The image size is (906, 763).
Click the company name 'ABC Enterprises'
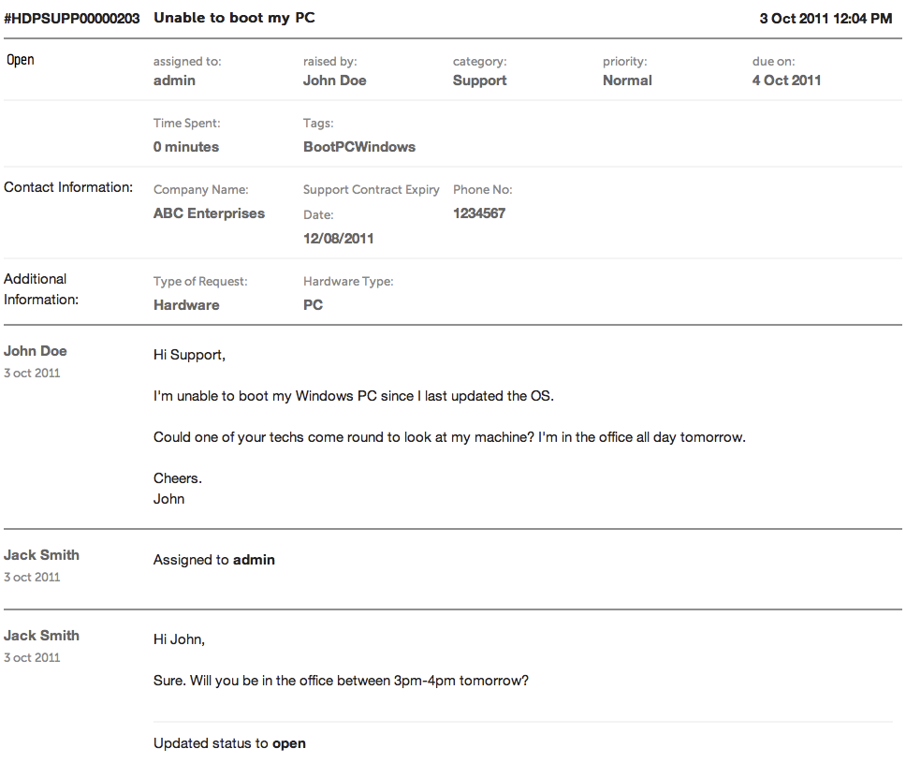[209, 213]
